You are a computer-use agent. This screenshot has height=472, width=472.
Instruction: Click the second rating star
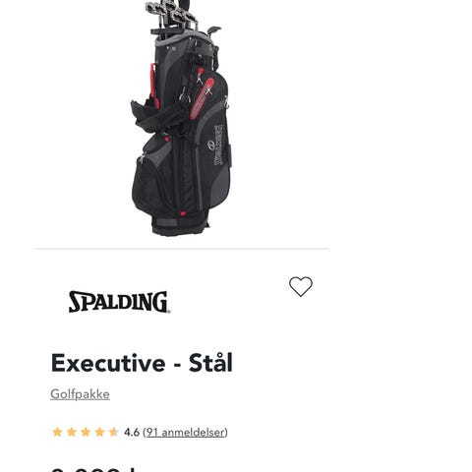(x=72, y=432)
